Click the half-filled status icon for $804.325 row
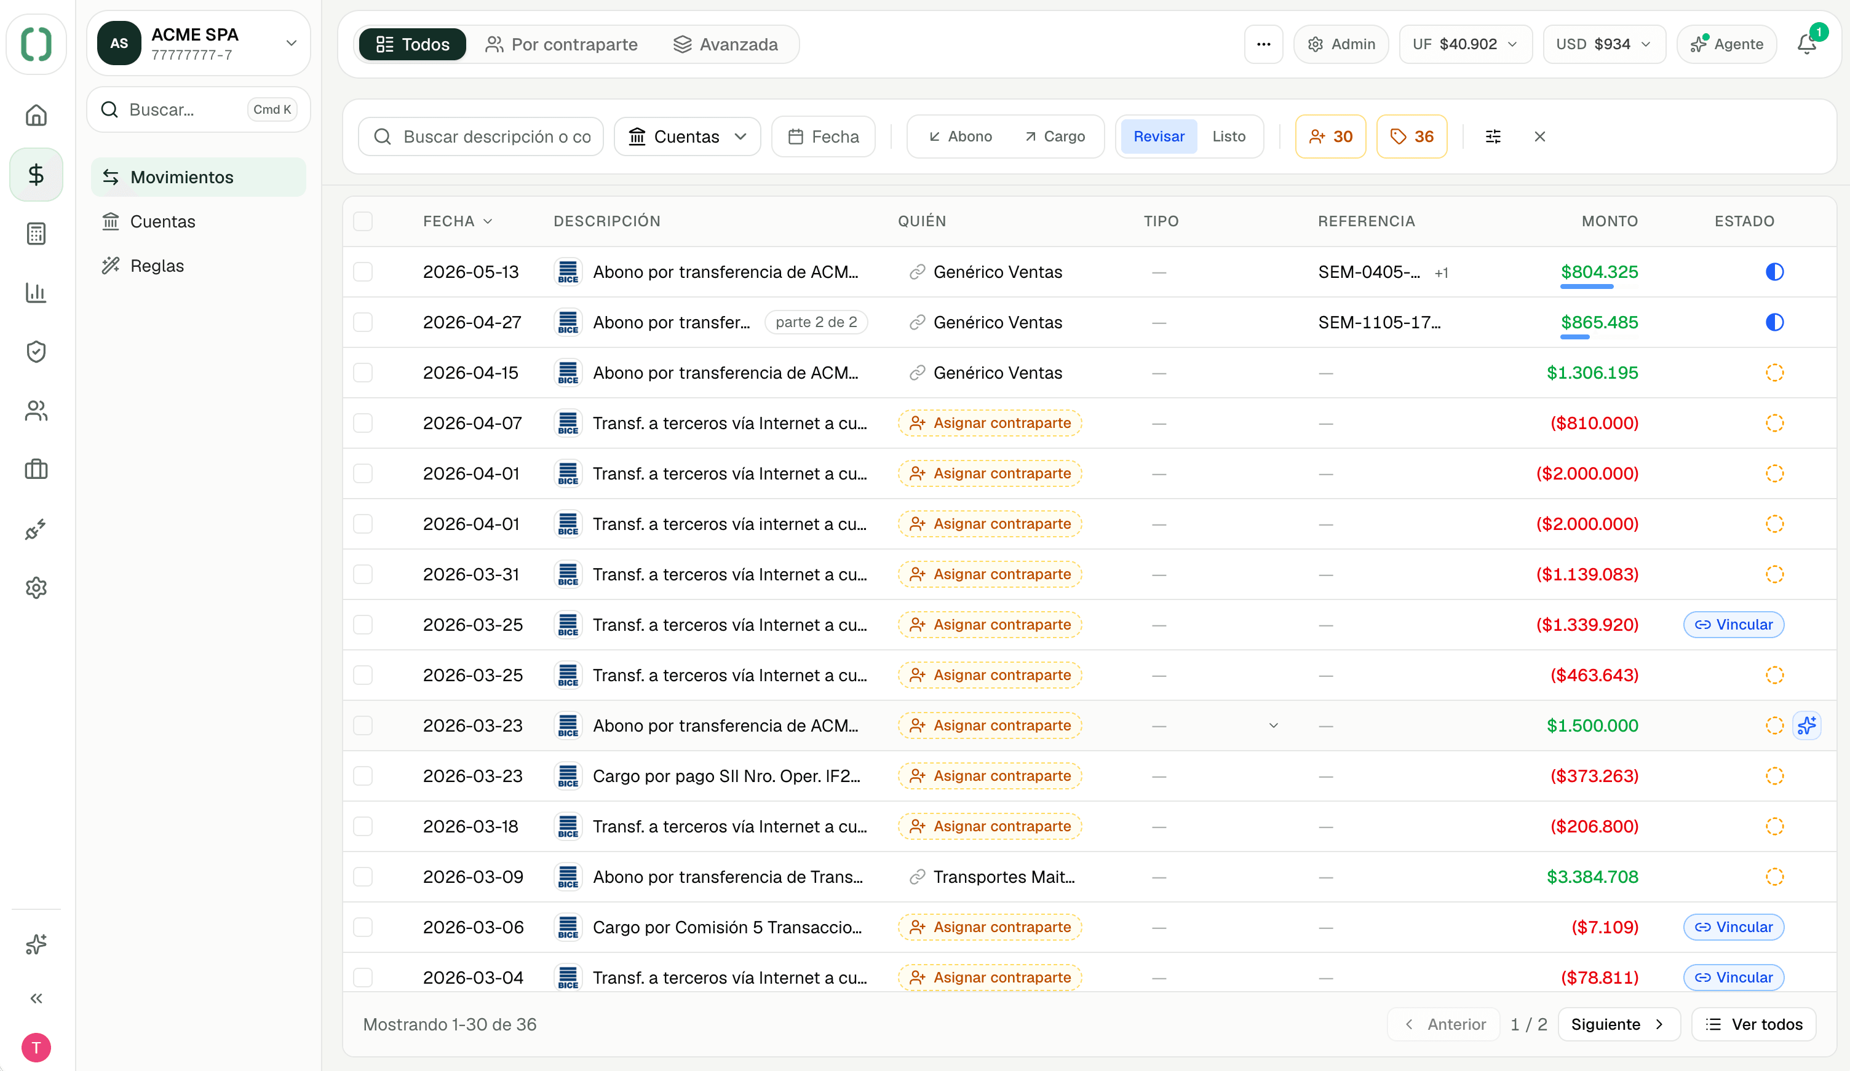This screenshot has height=1071, width=1850. (1774, 272)
